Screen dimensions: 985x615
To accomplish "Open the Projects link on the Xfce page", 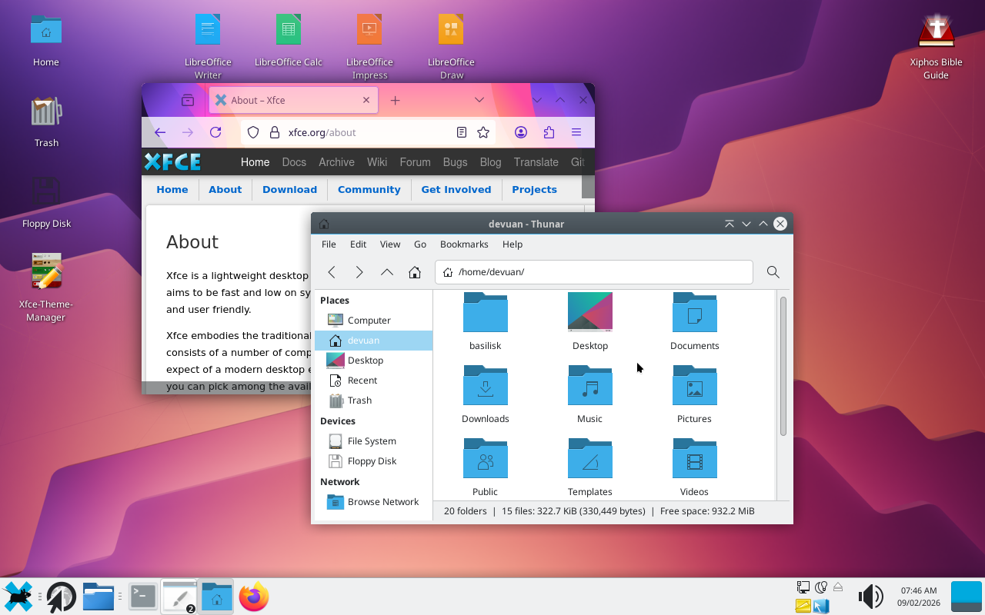I will tap(534, 190).
